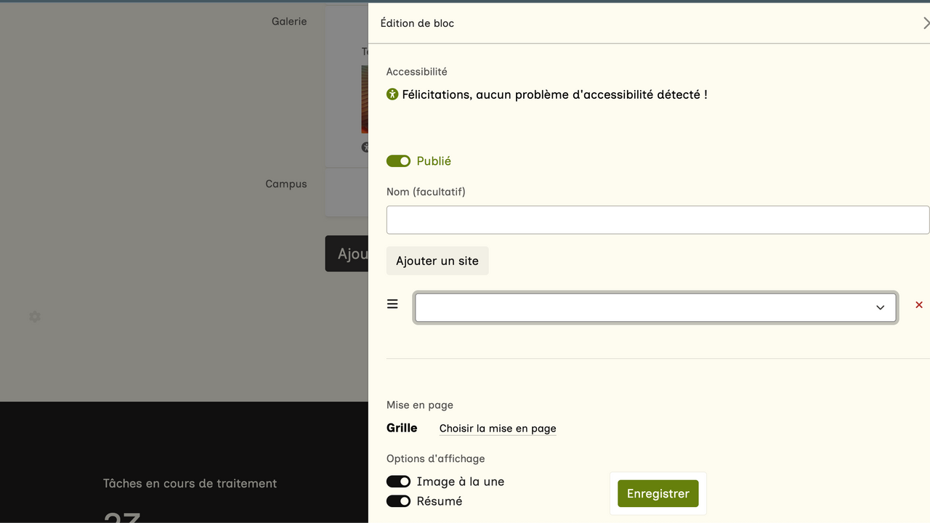Click Ajouter un site button
930x523 pixels.
[x=437, y=261]
